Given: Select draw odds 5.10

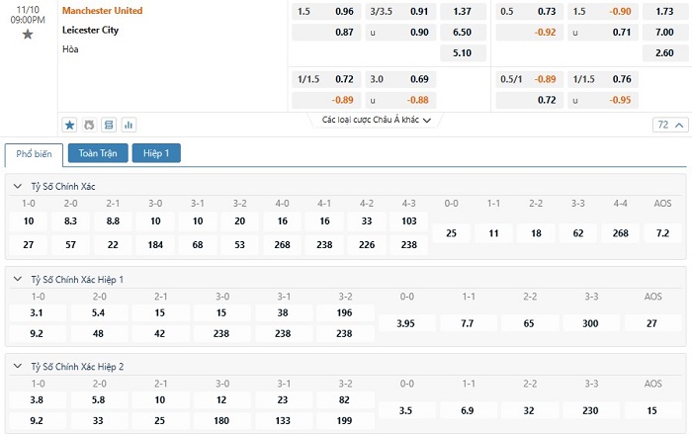Looking at the screenshot, I should point(463,53).
